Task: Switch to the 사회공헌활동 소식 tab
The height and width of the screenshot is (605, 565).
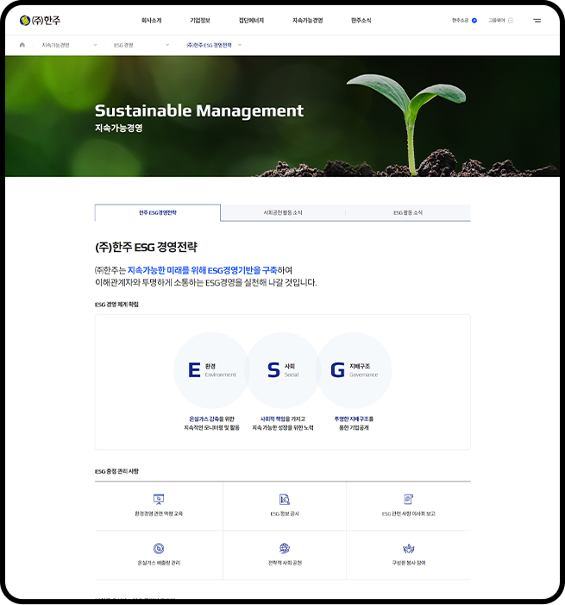Action: pyautogui.click(x=283, y=212)
